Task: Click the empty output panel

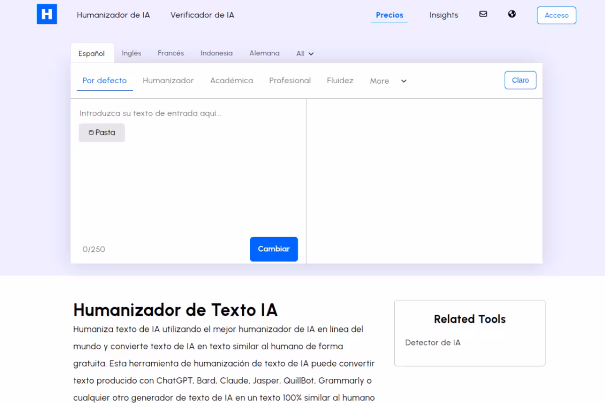Action: coord(425,181)
